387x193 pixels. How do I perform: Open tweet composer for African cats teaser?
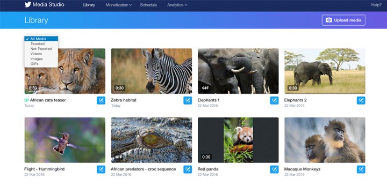[101, 100]
